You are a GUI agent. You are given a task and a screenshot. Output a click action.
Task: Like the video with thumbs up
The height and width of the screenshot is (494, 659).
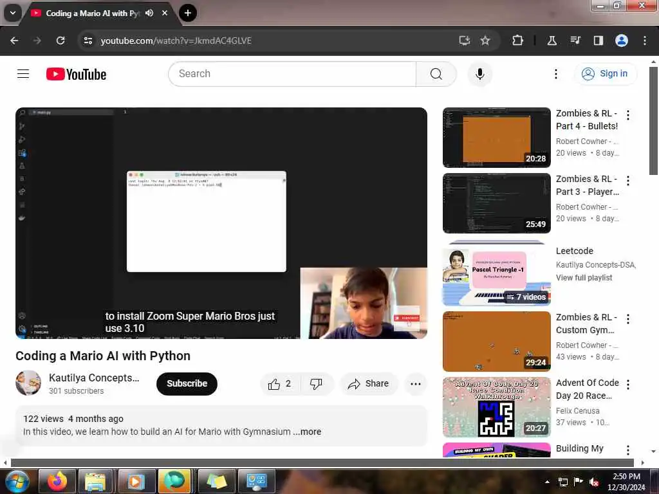[x=280, y=383]
